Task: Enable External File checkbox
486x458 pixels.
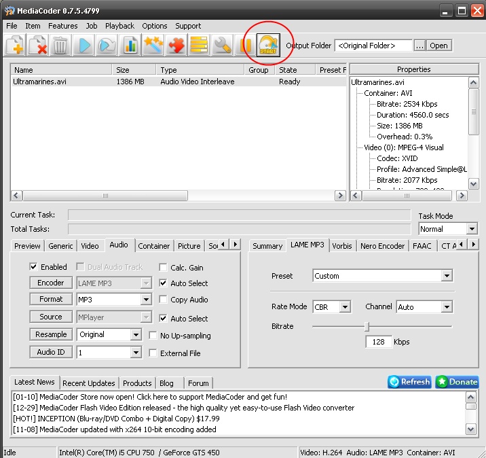Action: click(x=153, y=353)
